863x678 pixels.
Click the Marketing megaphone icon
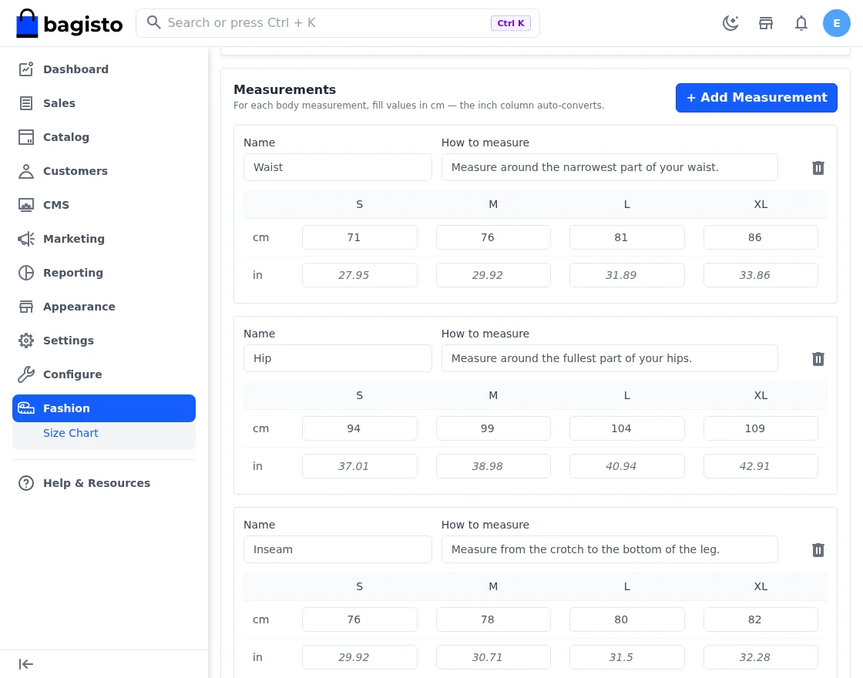point(26,239)
